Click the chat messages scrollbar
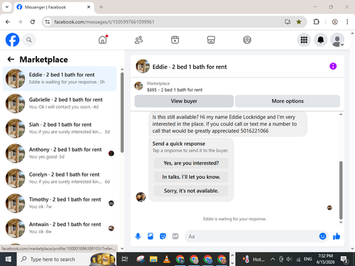 341,190
